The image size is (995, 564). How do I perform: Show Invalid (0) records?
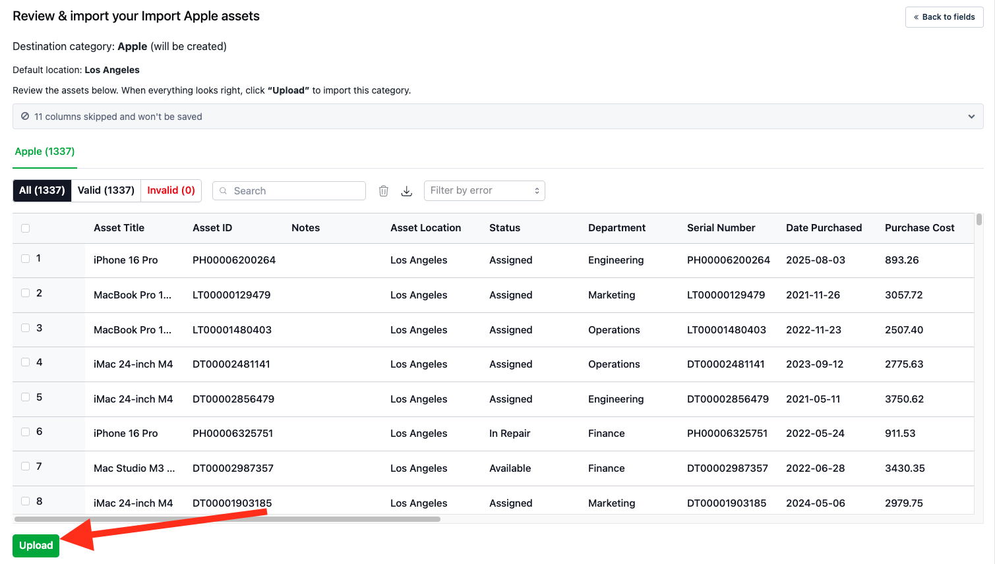click(x=171, y=190)
